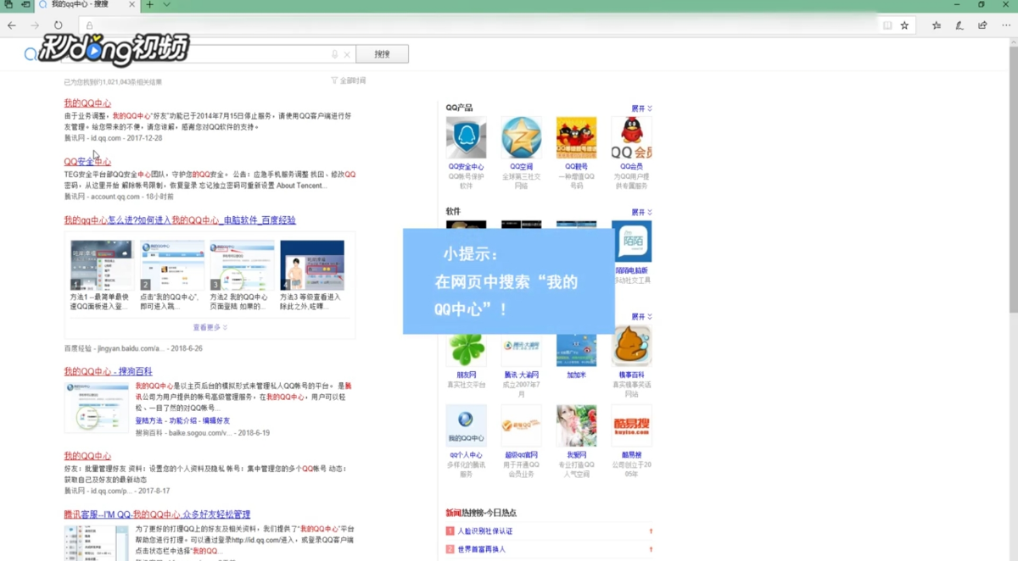Image resolution: width=1018 pixels, height=561 pixels.
Task: Click the browser forward arrow
Action: pos(35,25)
